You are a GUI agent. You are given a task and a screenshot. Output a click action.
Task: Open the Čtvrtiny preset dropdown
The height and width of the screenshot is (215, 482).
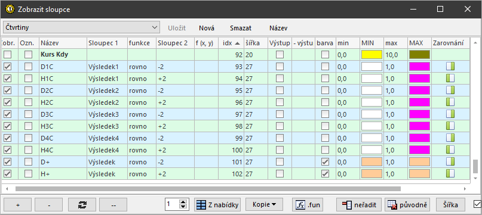81,27
